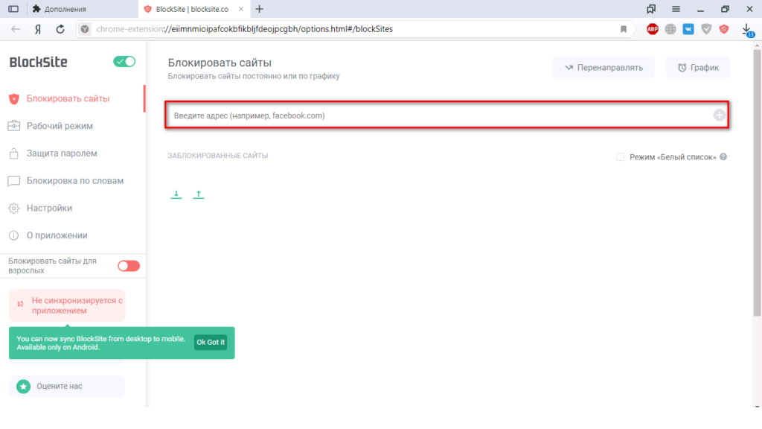Click the download (import) arrow icon
The height and width of the screenshot is (429, 762).
(176, 194)
